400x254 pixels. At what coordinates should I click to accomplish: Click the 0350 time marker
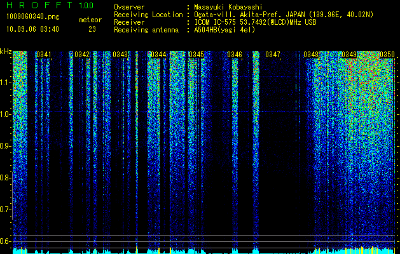pos(387,55)
